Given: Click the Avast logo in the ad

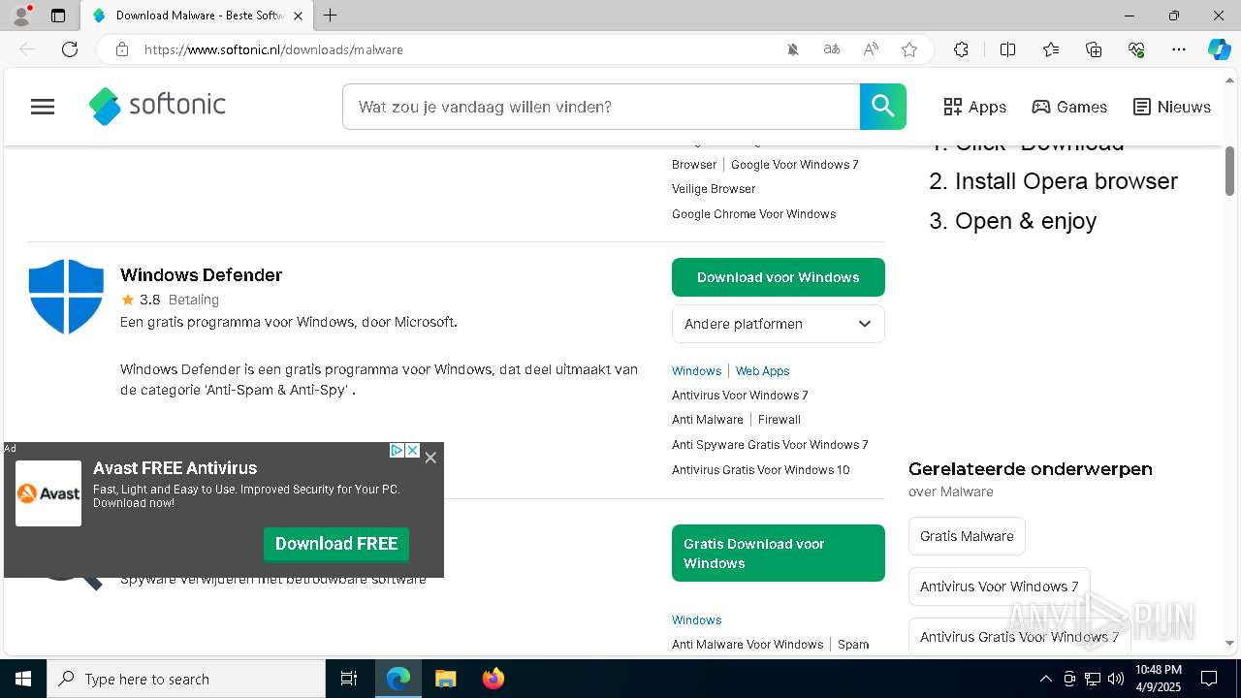Looking at the screenshot, I should (48, 493).
